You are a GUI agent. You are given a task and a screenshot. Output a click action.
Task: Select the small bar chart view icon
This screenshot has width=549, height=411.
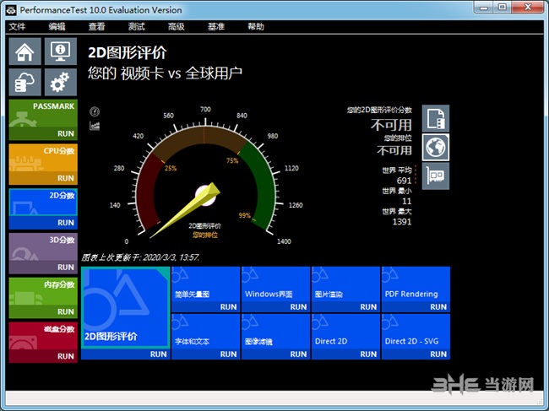click(x=95, y=126)
